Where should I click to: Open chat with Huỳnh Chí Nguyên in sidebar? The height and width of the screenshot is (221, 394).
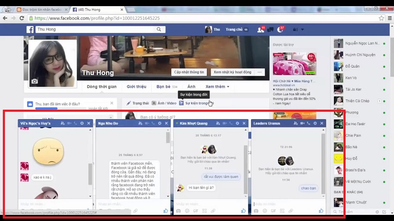360,55
